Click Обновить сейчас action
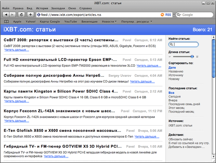Viewport: 216px width, 163px height. [181, 139]
